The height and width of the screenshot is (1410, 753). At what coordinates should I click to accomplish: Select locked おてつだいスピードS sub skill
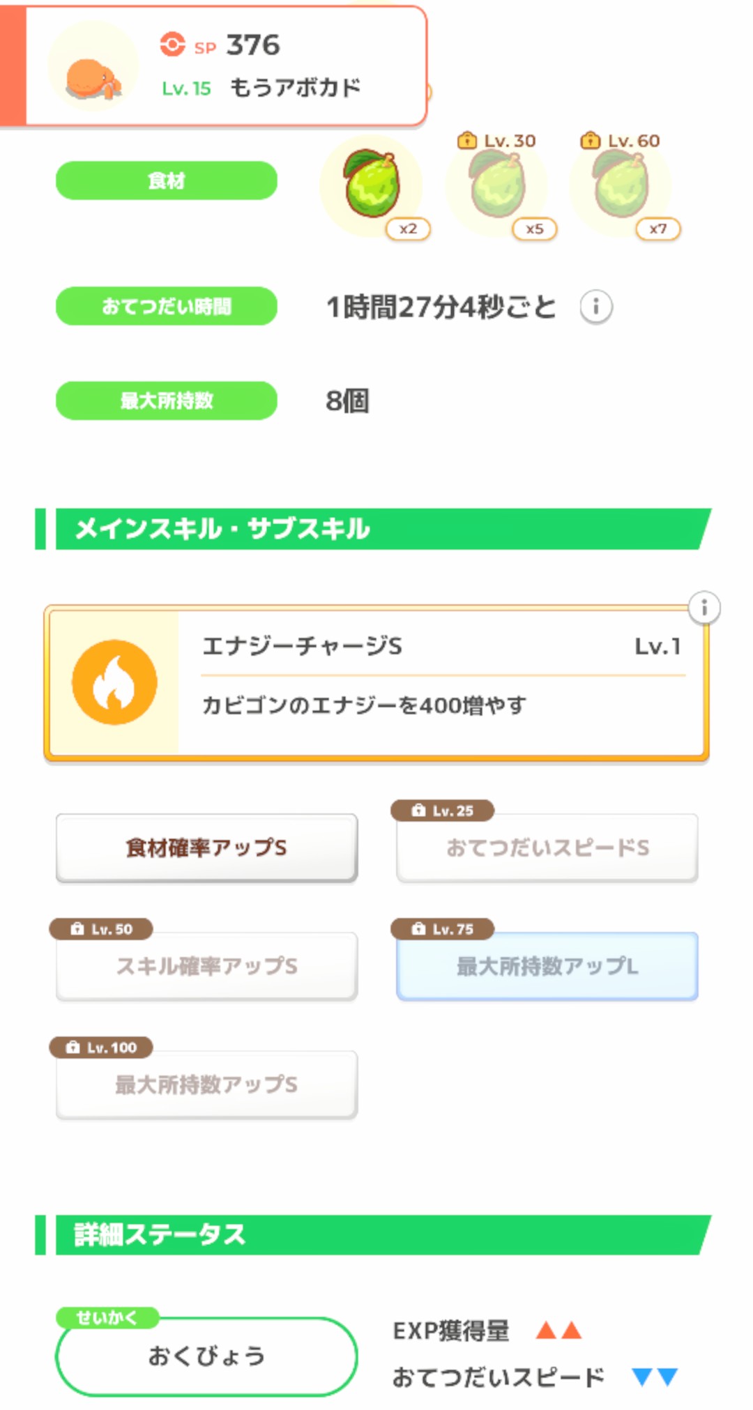(547, 848)
